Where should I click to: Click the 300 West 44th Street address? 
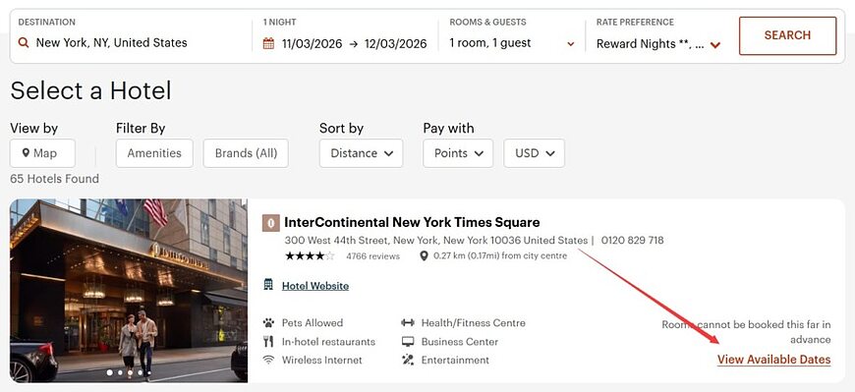[435, 240]
